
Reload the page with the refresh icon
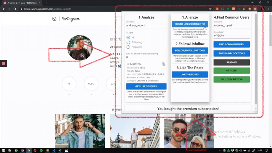tap(15, 8)
